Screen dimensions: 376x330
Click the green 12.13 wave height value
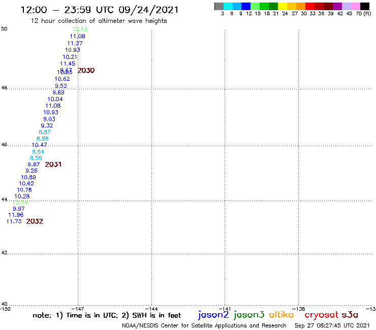tap(80, 29)
